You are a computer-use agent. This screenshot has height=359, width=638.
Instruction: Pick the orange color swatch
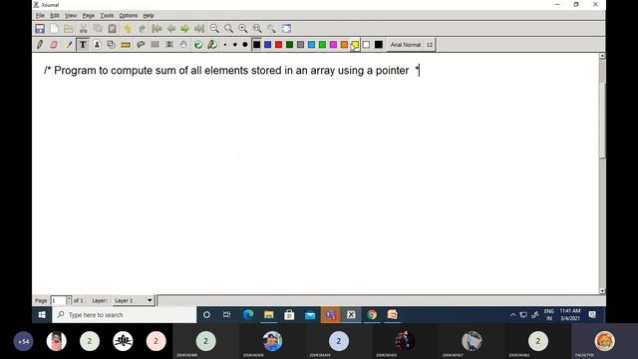(x=344, y=45)
